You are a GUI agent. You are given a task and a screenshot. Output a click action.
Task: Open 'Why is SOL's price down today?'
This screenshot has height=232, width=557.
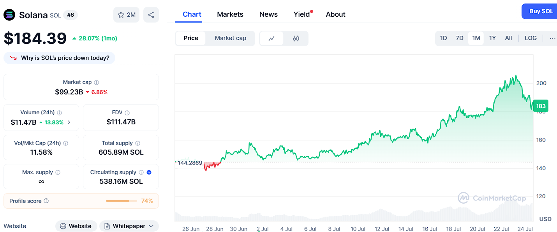[59, 58]
